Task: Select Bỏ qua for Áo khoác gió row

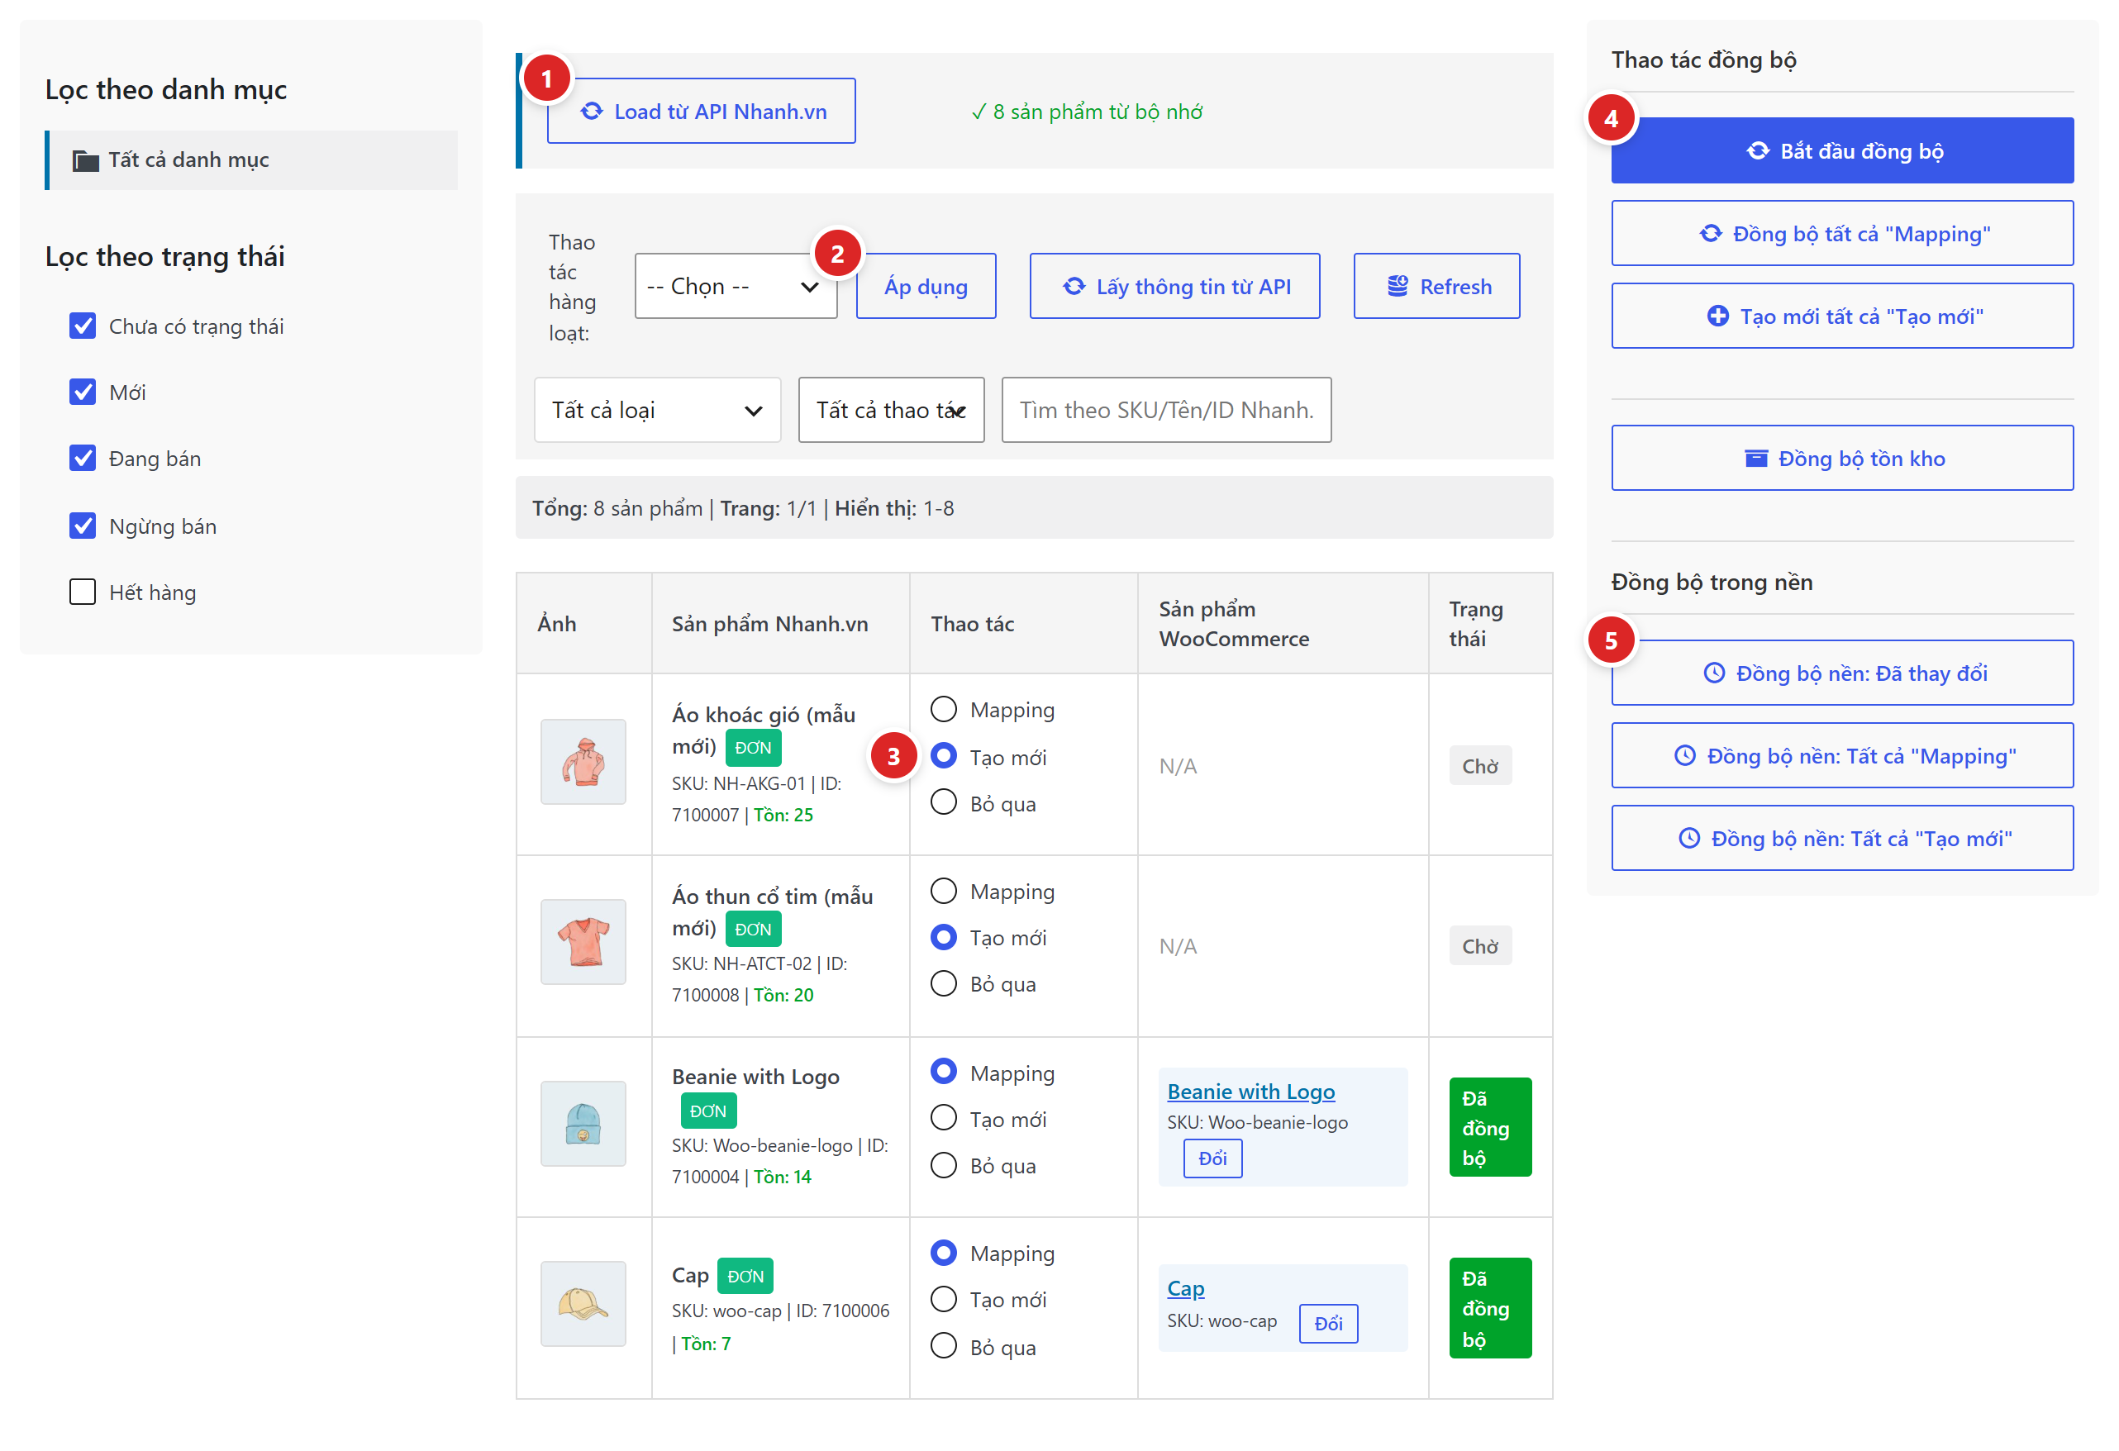Action: pos(944,803)
